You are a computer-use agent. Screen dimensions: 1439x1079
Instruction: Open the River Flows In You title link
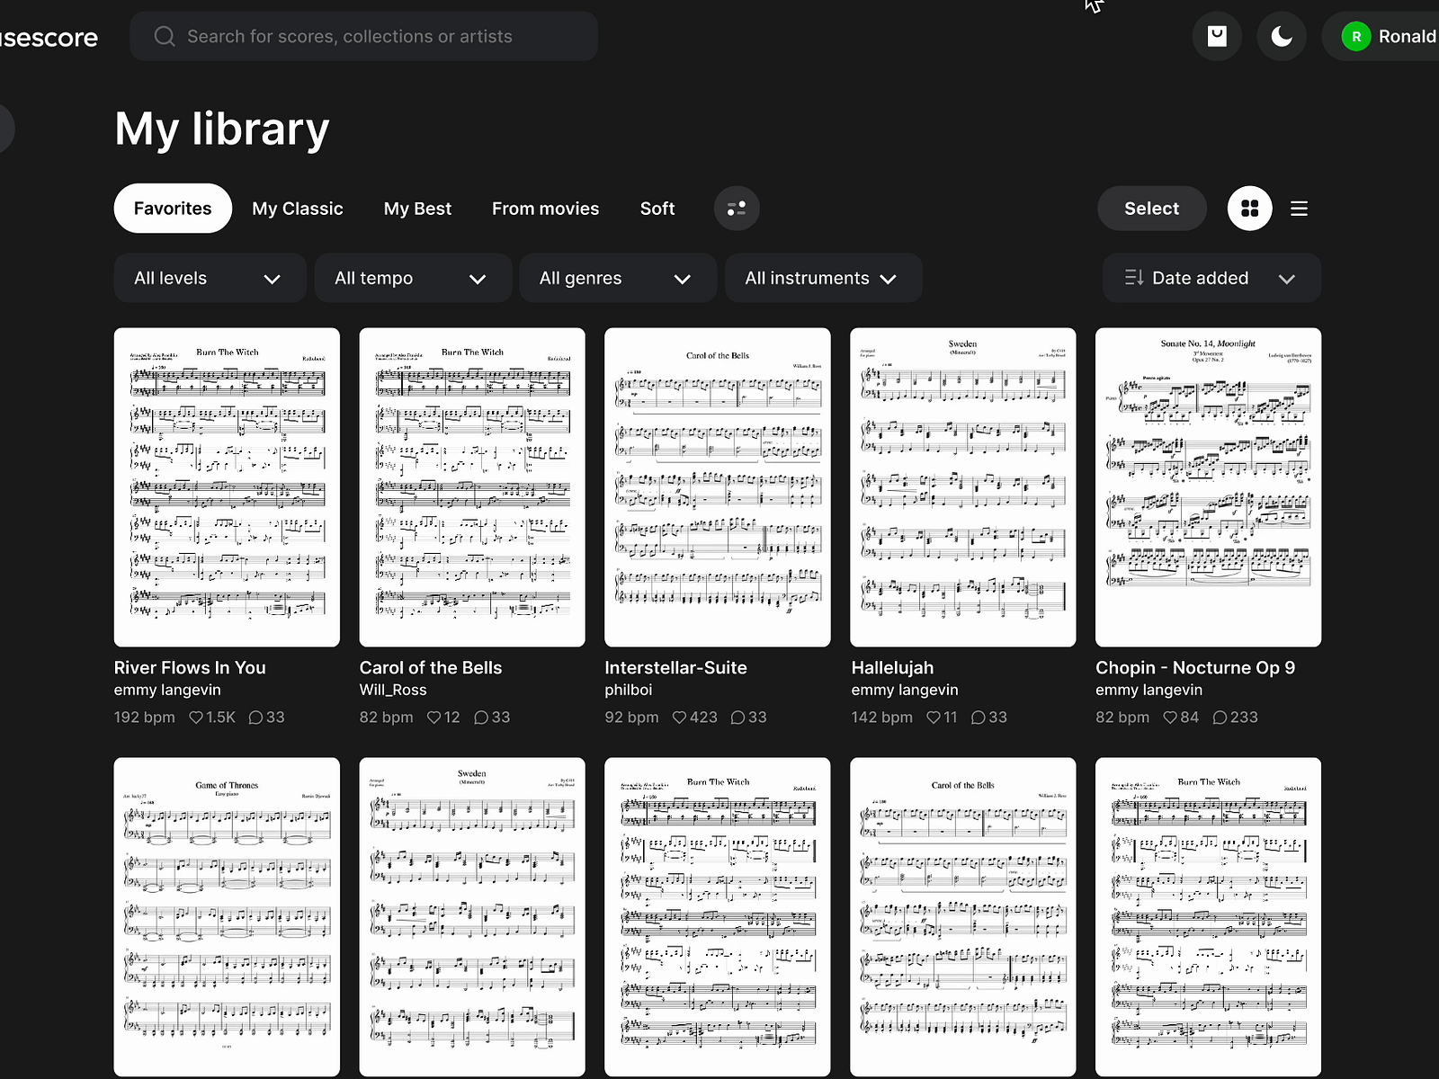point(190,668)
